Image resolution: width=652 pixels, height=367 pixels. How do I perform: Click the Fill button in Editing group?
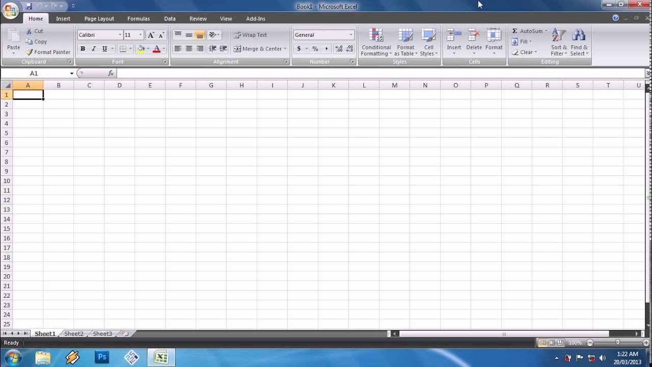coord(522,42)
